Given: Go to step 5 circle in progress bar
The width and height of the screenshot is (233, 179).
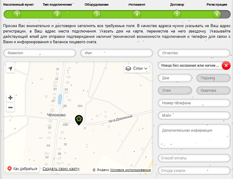Looking at the screenshot, I should point(177,14).
